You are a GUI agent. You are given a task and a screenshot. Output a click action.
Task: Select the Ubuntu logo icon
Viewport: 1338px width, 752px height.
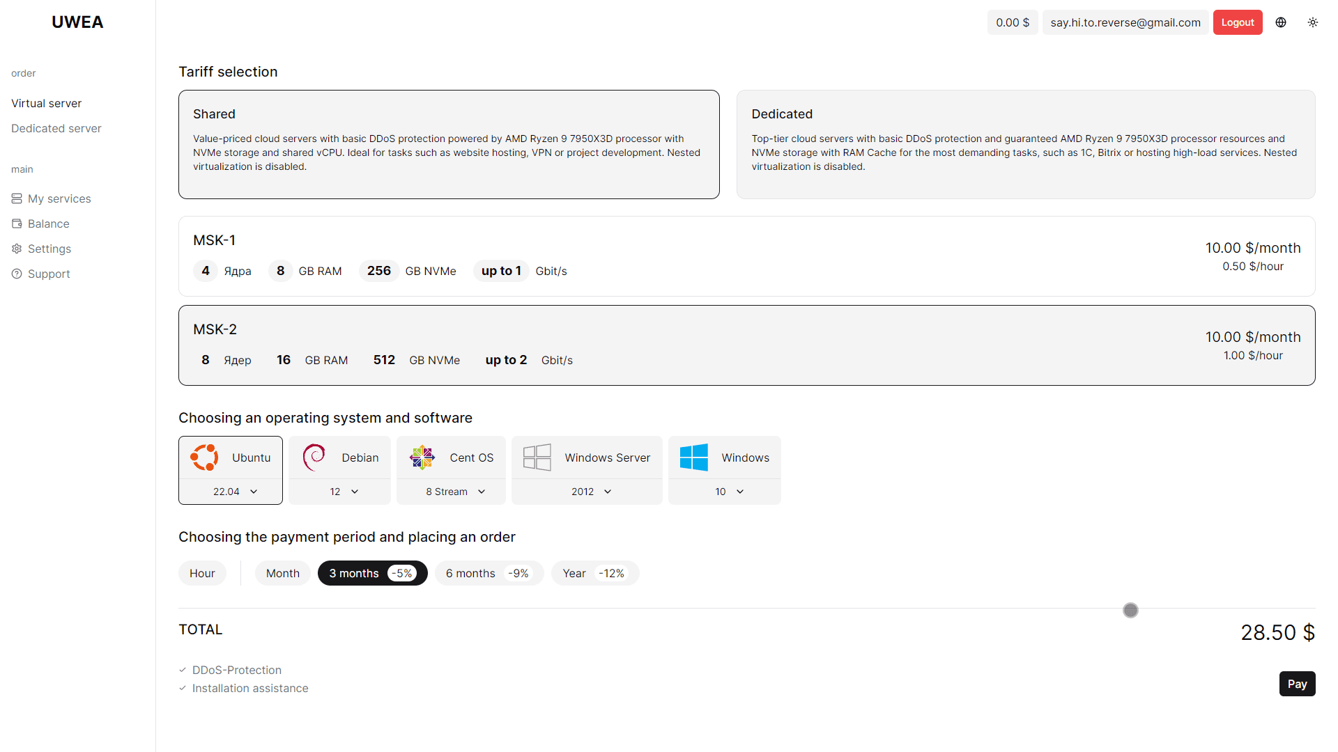(204, 457)
